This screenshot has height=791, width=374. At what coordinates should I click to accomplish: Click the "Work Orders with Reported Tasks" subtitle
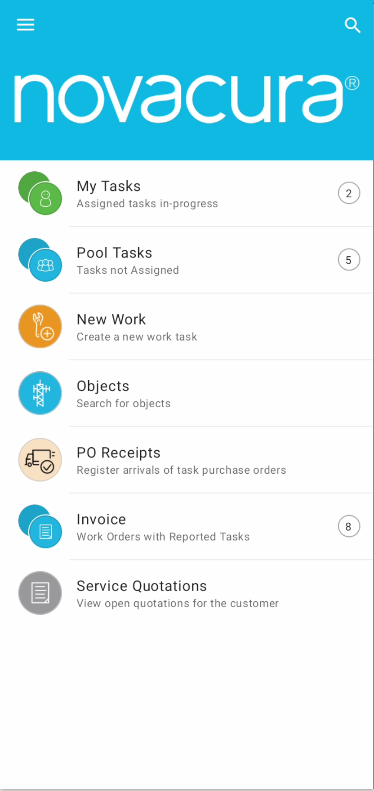(163, 537)
